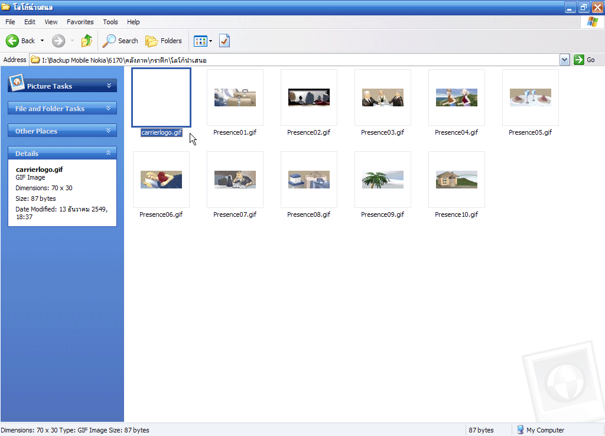Image resolution: width=605 pixels, height=436 pixels.
Task: Select Presence07.gif tired office worker thumbnail
Action: pyautogui.click(x=235, y=180)
